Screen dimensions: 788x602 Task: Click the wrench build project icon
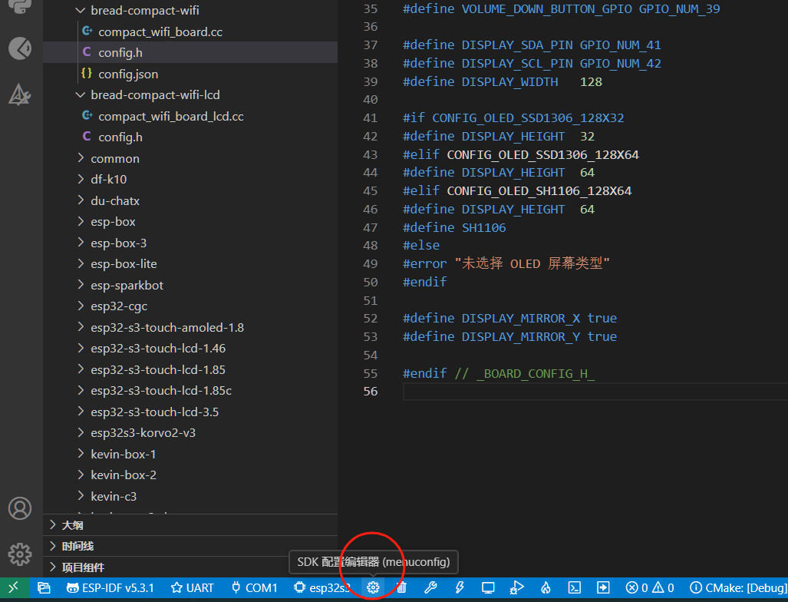tap(430, 587)
